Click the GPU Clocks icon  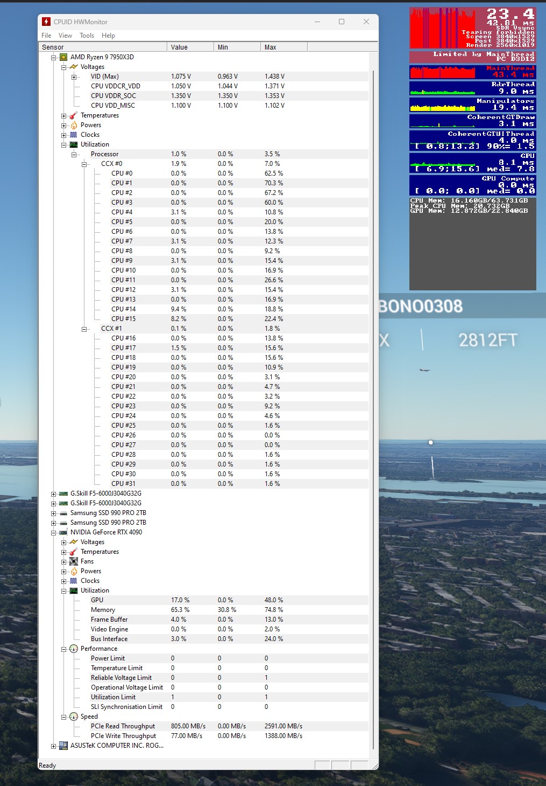pos(74,581)
